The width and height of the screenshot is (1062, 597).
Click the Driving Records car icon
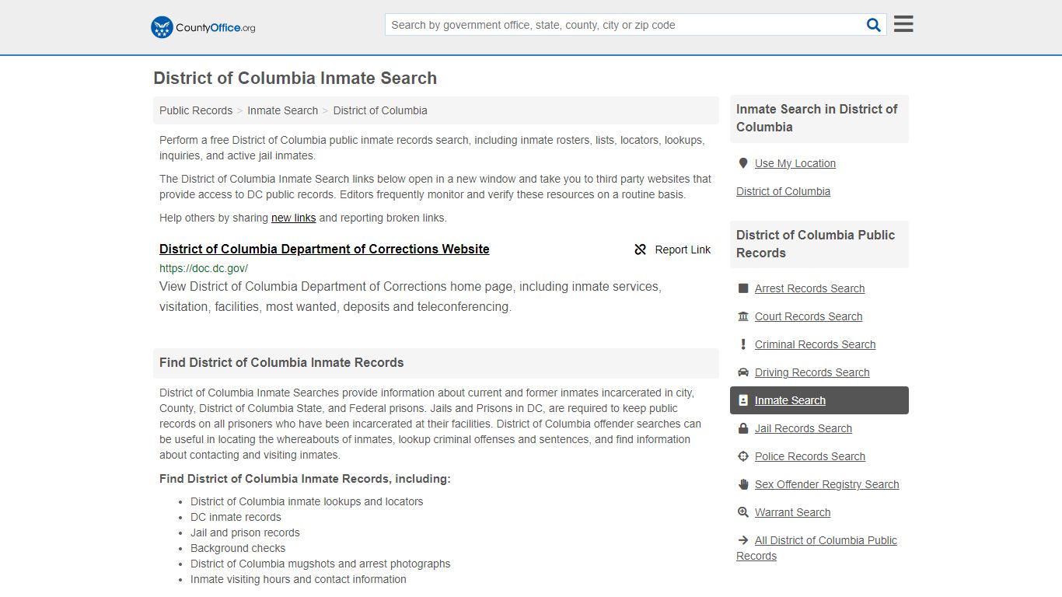point(743,372)
